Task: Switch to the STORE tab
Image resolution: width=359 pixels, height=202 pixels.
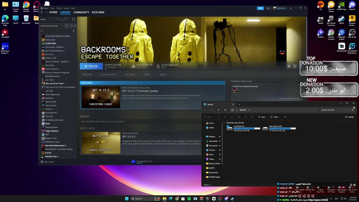Action: [x=53, y=12]
